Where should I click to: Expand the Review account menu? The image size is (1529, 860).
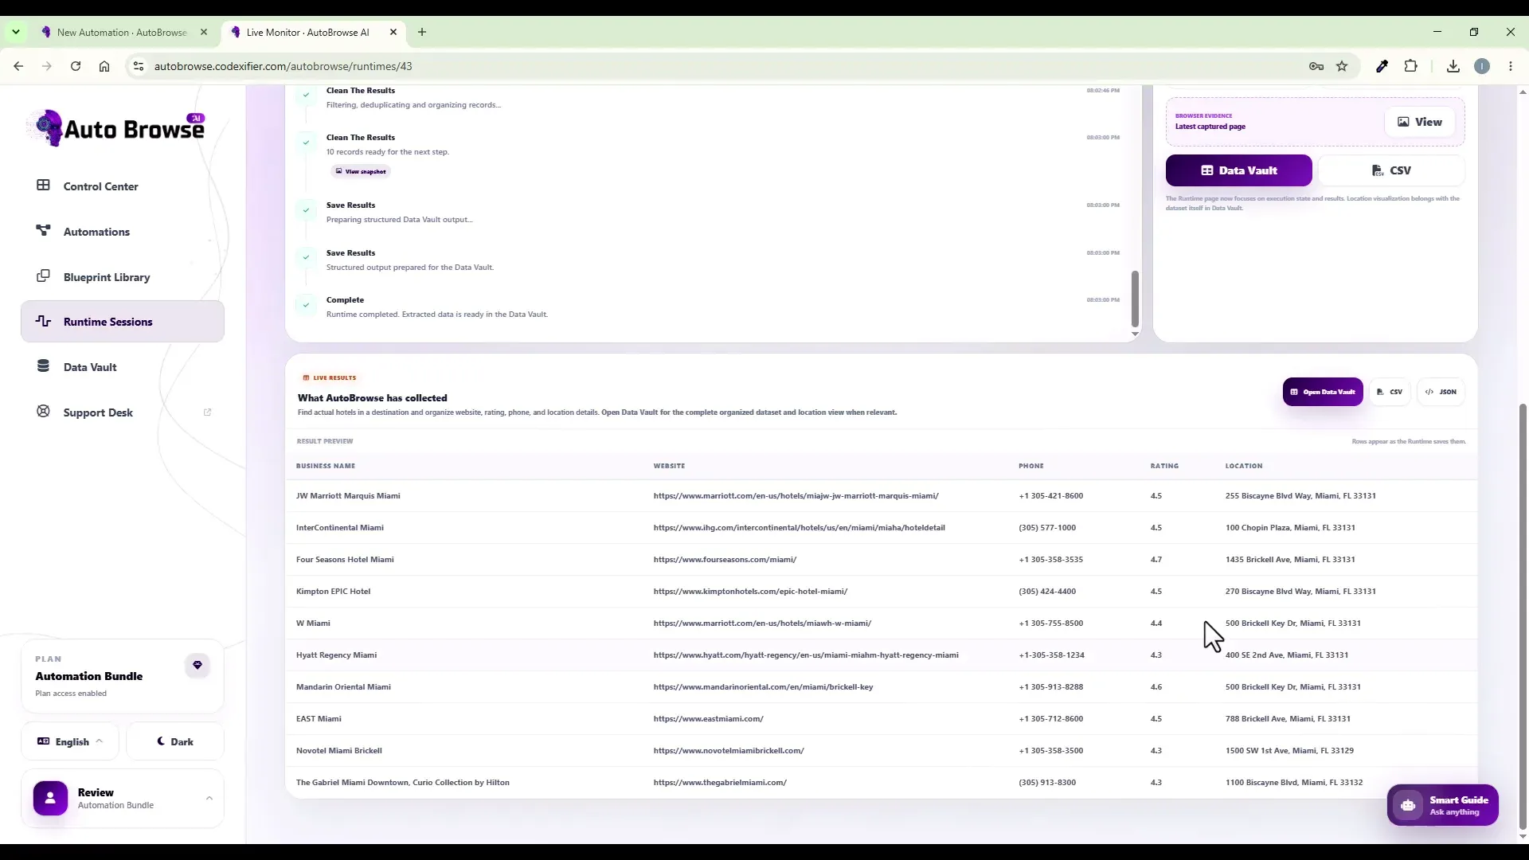coord(123,799)
